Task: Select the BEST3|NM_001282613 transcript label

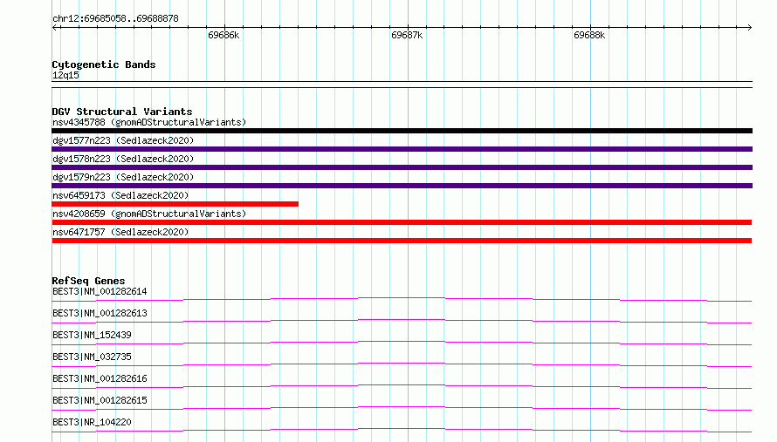Action: (100, 313)
